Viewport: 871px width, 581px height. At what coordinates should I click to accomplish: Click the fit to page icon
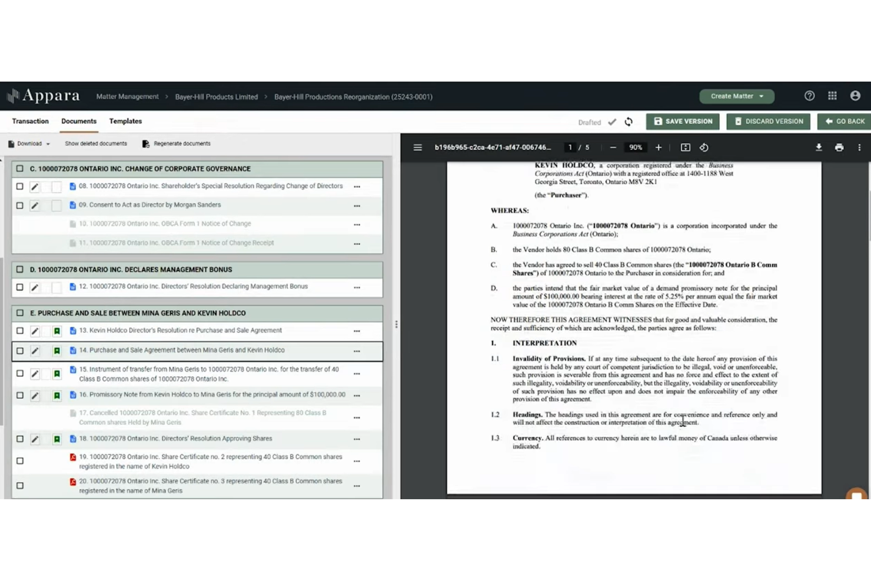click(686, 148)
